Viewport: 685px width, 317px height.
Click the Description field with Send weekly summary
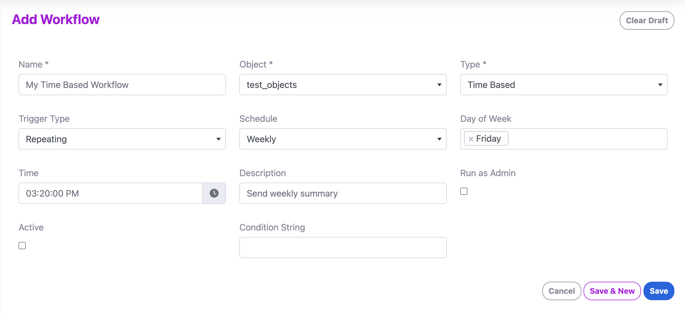coord(342,193)
